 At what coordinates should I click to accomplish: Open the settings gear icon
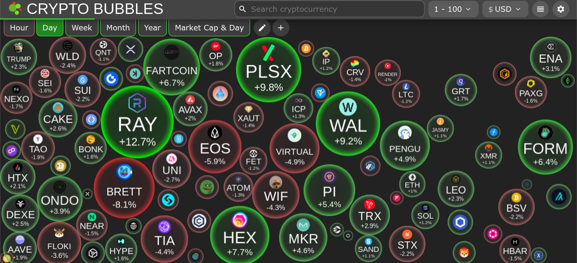click(x=561, y=9)
